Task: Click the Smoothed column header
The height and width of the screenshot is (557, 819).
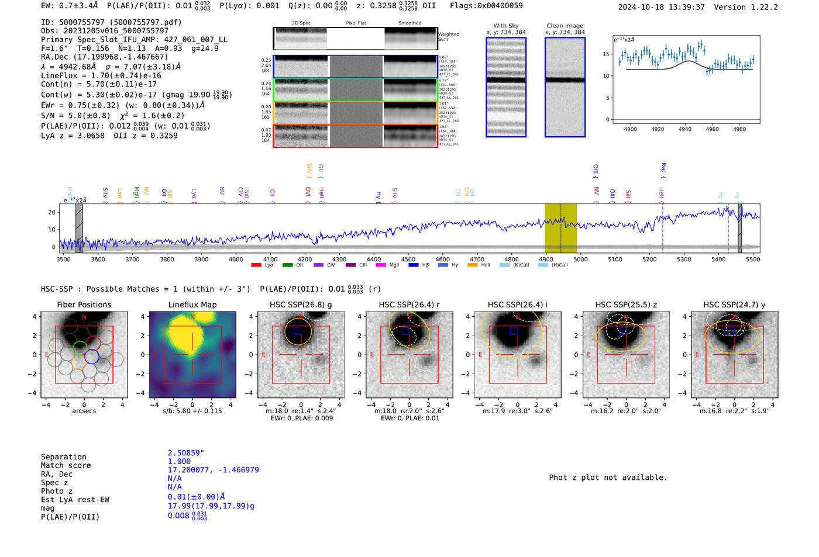Action: tap(410, 23)
